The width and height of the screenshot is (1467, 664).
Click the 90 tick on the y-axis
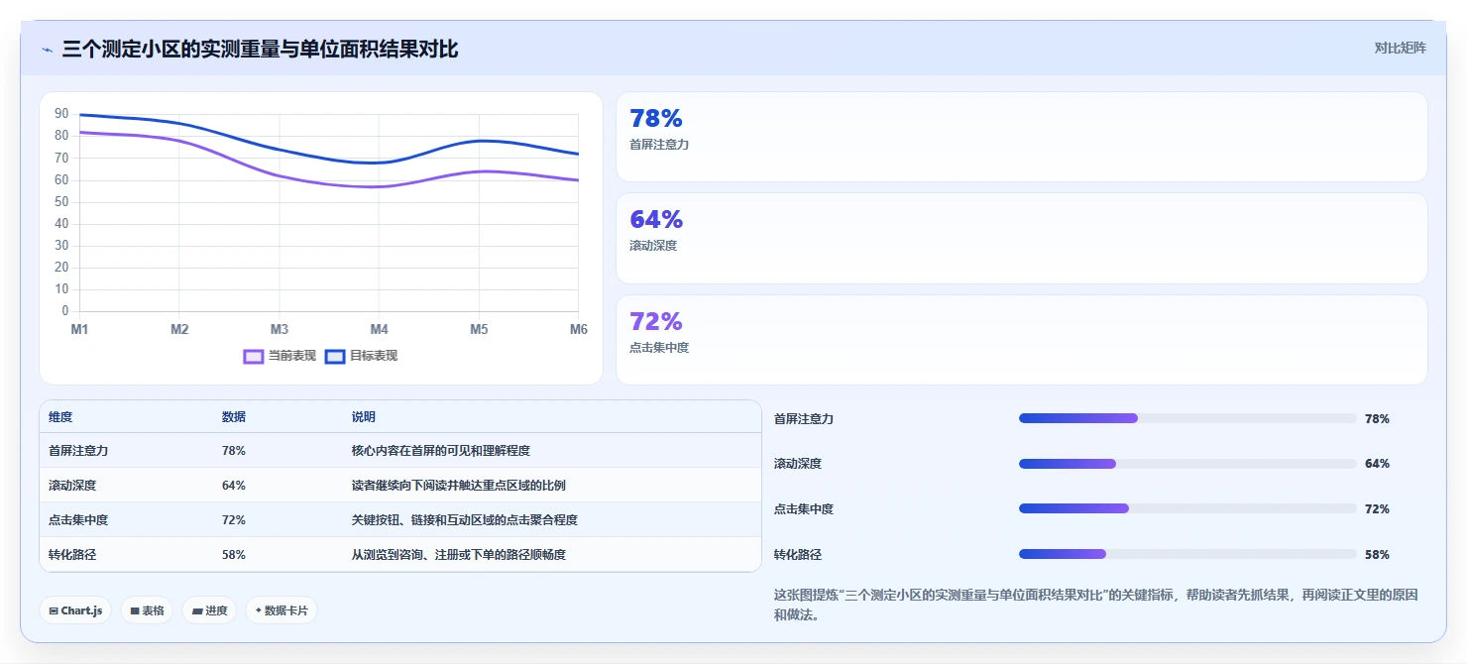[x=61, y=114]
